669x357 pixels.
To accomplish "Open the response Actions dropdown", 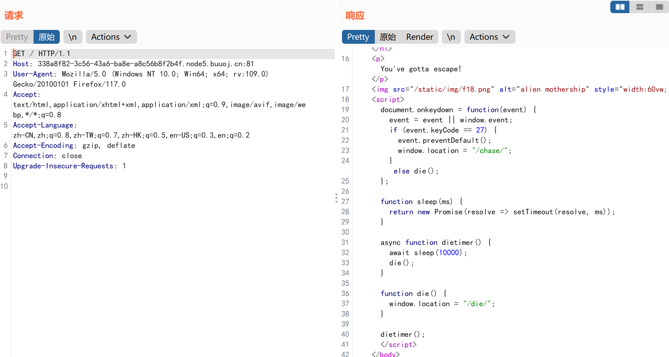I will [490, 37].
